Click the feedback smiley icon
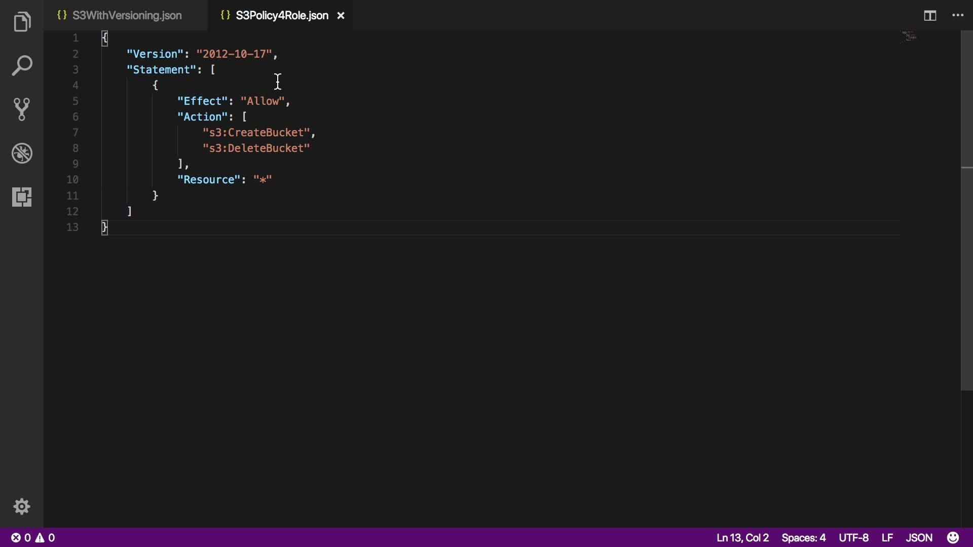Viewport: 973px width, 547px height. 953,537
